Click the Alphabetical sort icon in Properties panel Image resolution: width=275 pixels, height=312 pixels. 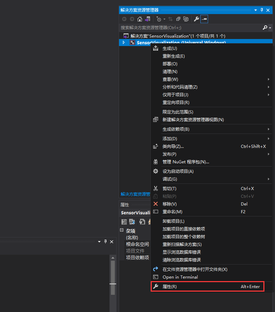[x=132, y=222]
